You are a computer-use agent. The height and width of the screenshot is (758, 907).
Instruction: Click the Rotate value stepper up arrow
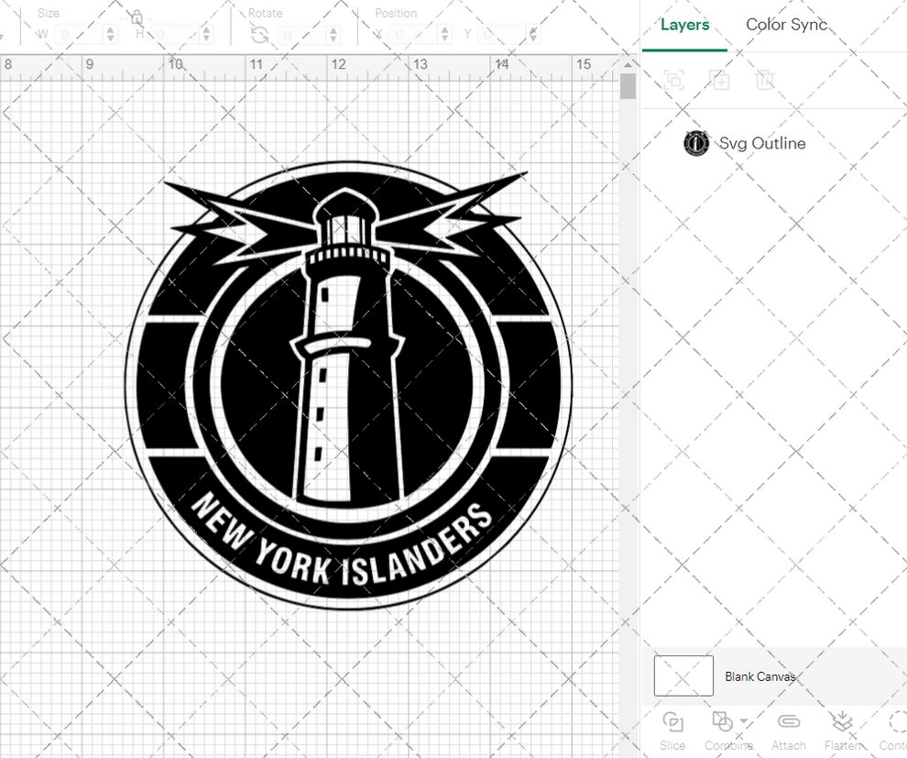click(x=333, y=30)
